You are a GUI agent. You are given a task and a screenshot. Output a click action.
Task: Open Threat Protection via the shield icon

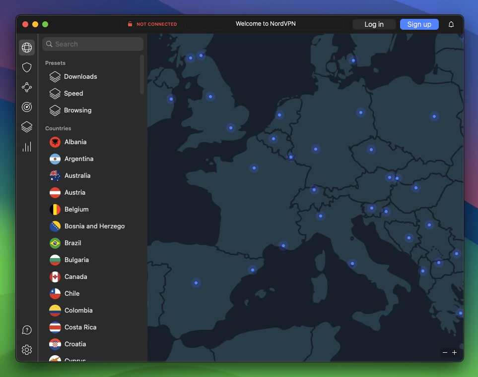27,67
